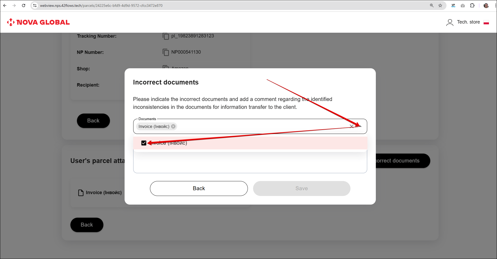Clear all selections in Documents field
The width and height of the screenshot is (497, 259).
[x=351, y=126]
